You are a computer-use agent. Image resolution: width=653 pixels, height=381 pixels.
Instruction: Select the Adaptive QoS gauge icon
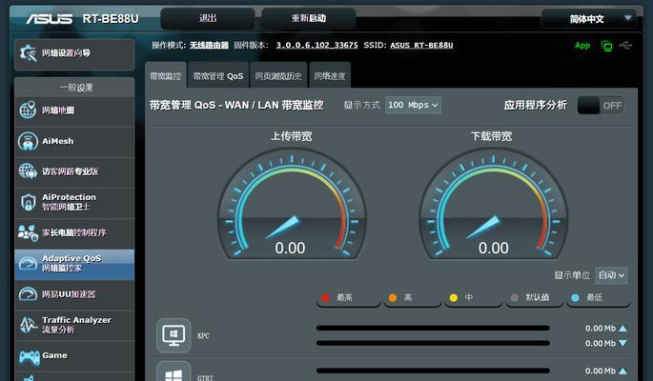click(x=28, y=263)
